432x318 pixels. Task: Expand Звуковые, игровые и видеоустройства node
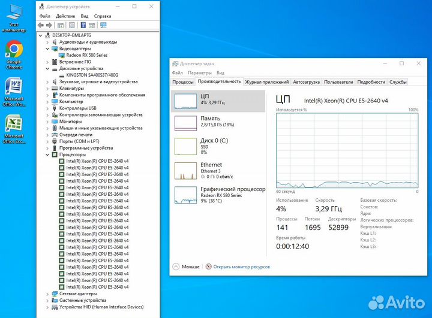coord(47,81)
